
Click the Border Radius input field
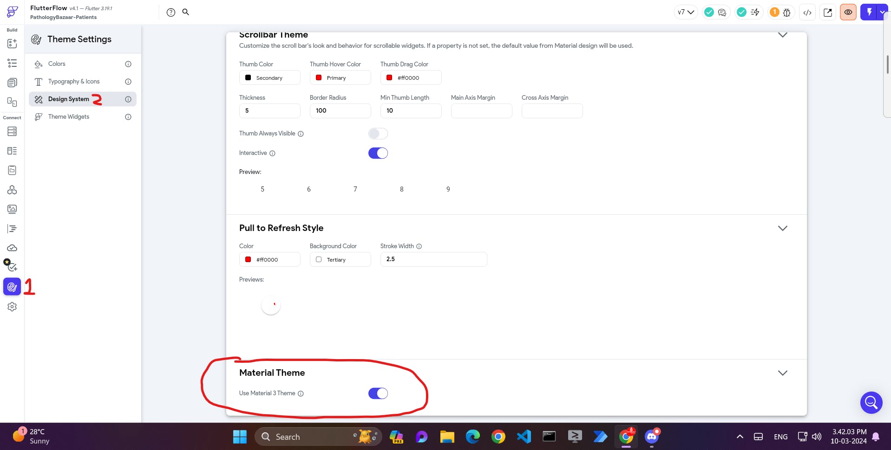coord(341,111)
